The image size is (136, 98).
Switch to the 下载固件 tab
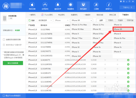(125, 15)
